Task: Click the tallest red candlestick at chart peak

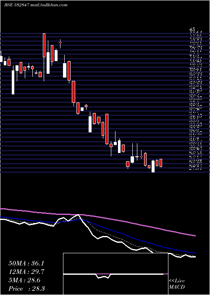Action: [x=44, y=45]
